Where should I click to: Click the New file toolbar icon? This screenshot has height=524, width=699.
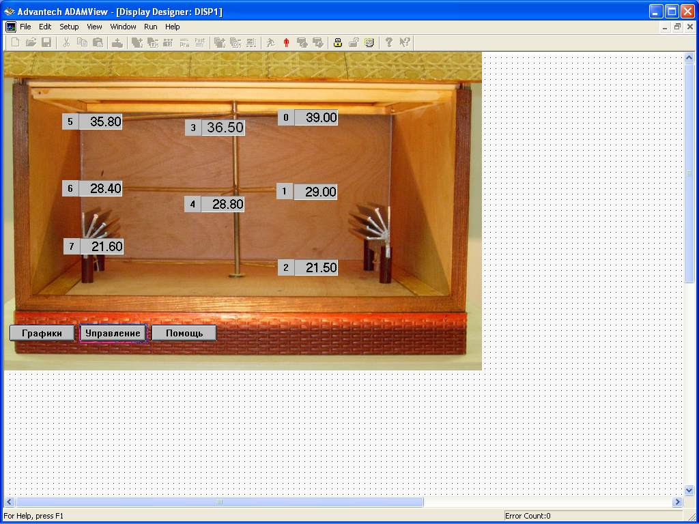pyautogui.click(x=16, y=42)
